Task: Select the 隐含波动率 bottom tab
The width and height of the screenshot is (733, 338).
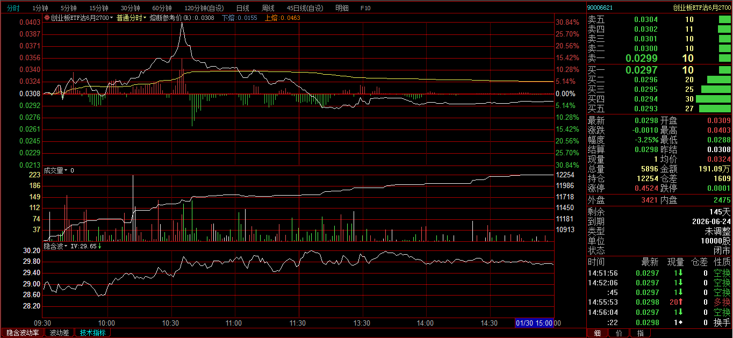Action: pos(23,333)
